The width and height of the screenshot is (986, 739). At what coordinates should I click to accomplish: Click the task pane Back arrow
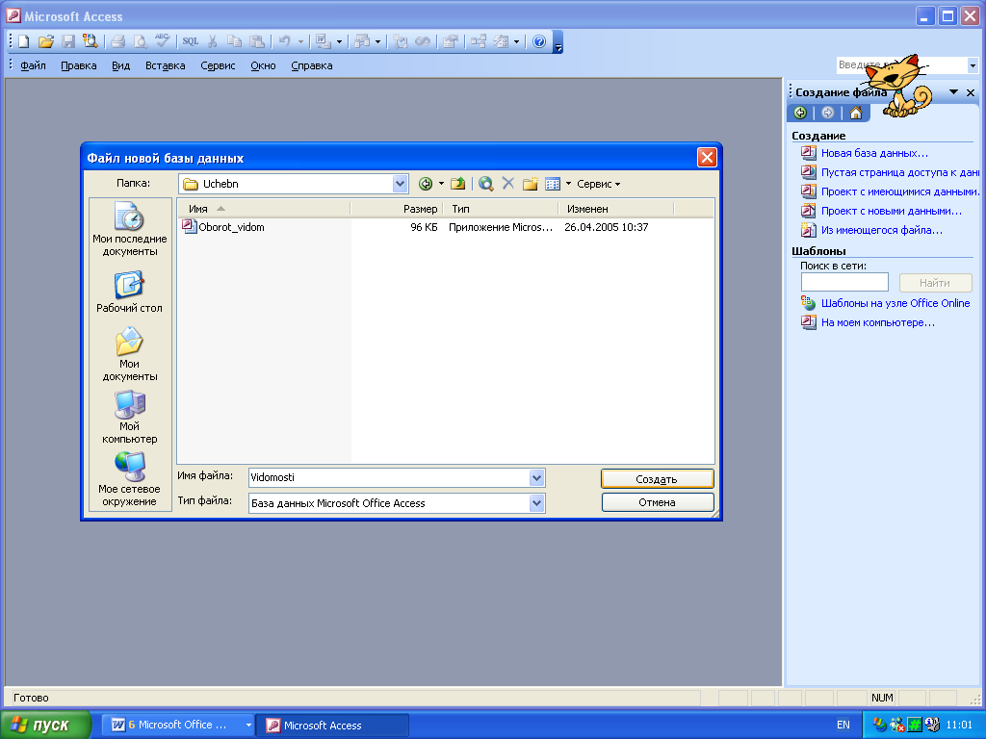click(x=800, y=114)
